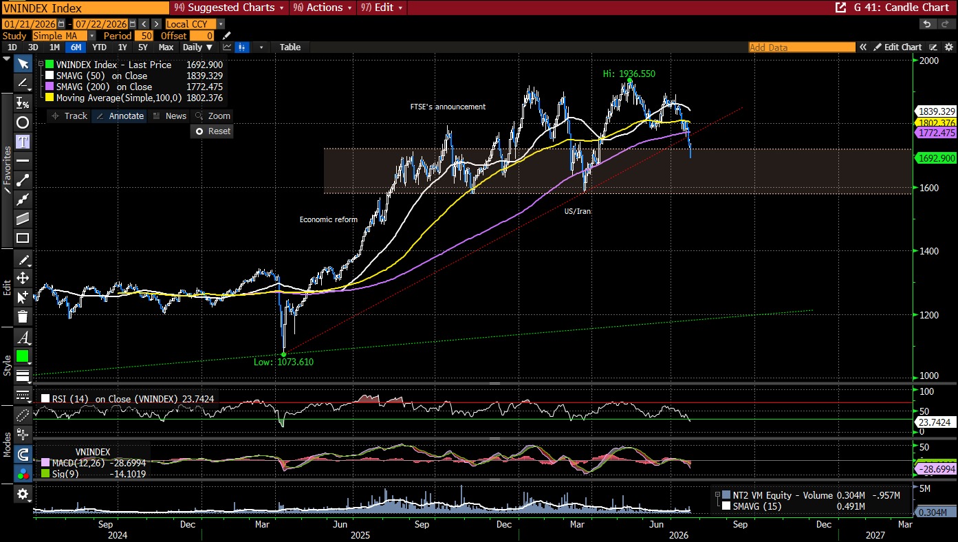Open the drawing toolbar settings gear

(x=23, y=494)
